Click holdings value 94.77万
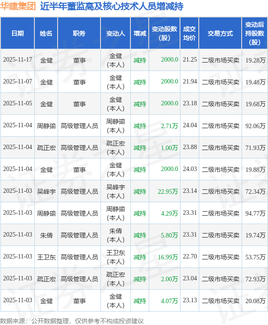 255,213
